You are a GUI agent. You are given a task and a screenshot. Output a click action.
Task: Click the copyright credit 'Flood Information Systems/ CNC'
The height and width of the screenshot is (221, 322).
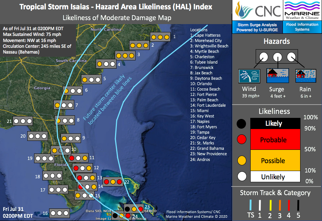[193, 212]
